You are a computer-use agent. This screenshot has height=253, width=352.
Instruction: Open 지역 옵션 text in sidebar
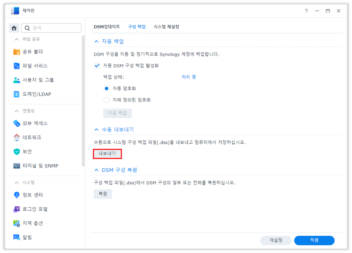point(33,223)
